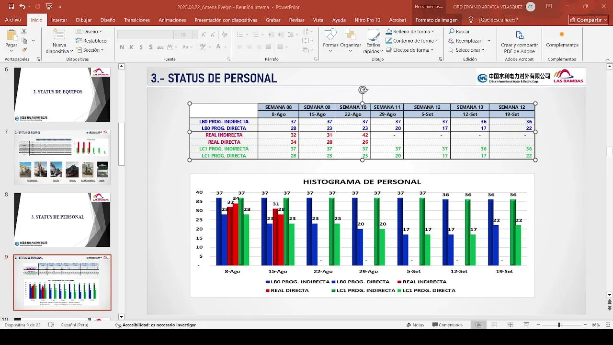Start slideshow icon in status bar
Viewport: 613px width, 345px height.
(526, 325)
